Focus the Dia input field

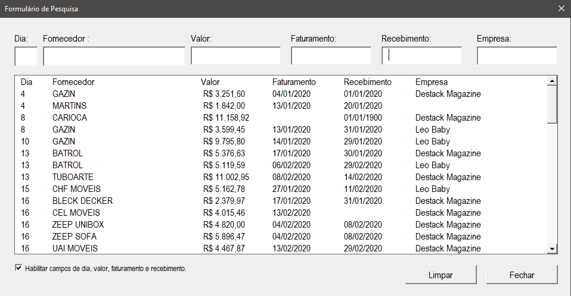(26, 56)
